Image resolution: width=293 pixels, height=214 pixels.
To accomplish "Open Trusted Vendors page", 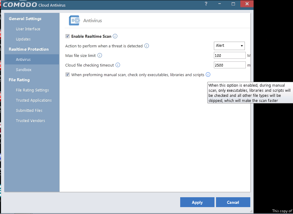I will click(30, 121).
